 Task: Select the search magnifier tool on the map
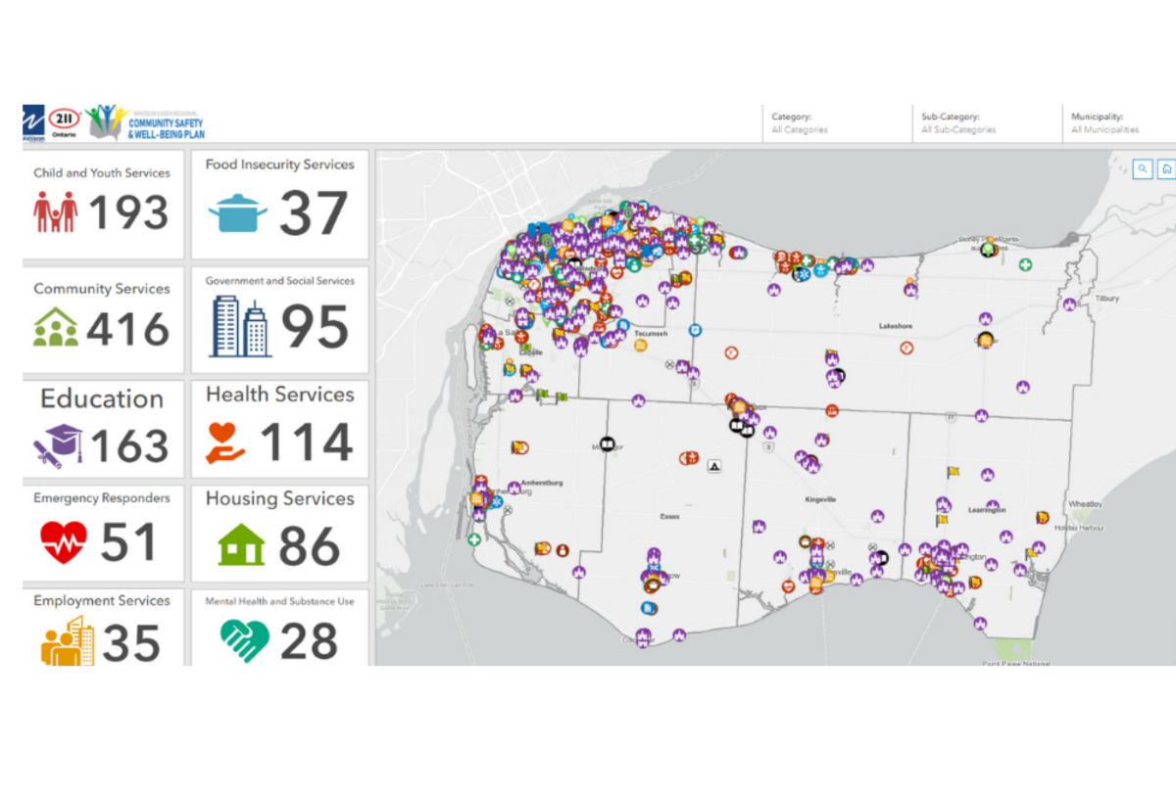pyautogui.click(x=1143, y=169)
